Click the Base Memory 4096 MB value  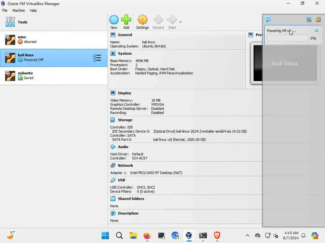coord(142,61)
